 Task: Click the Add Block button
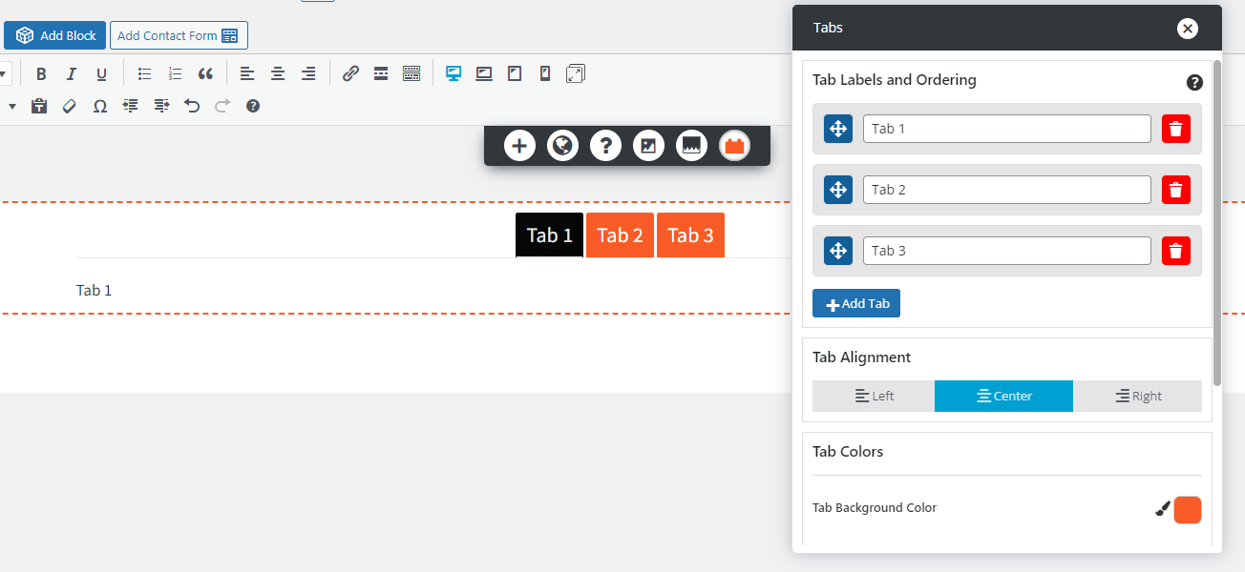(x=55, y=35)
